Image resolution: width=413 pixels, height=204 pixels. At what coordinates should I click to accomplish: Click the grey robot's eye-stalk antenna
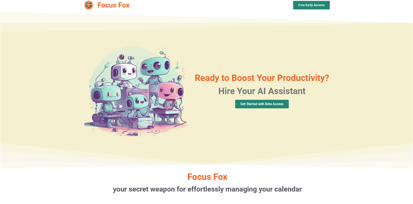(121, 57)
